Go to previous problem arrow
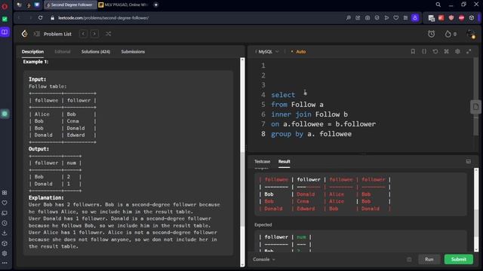 coord(83,34)
